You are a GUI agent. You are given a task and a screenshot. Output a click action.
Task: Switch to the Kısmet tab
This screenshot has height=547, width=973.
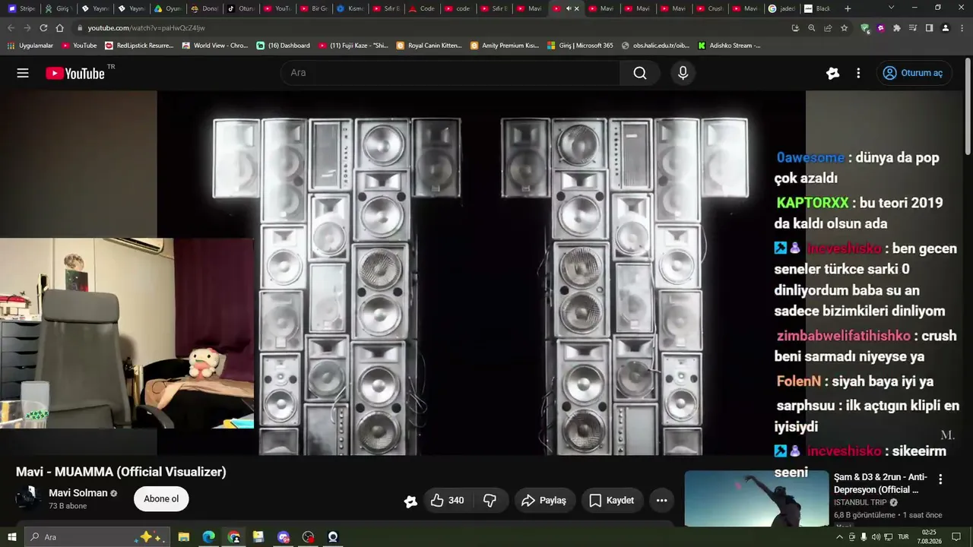(350, 8)
